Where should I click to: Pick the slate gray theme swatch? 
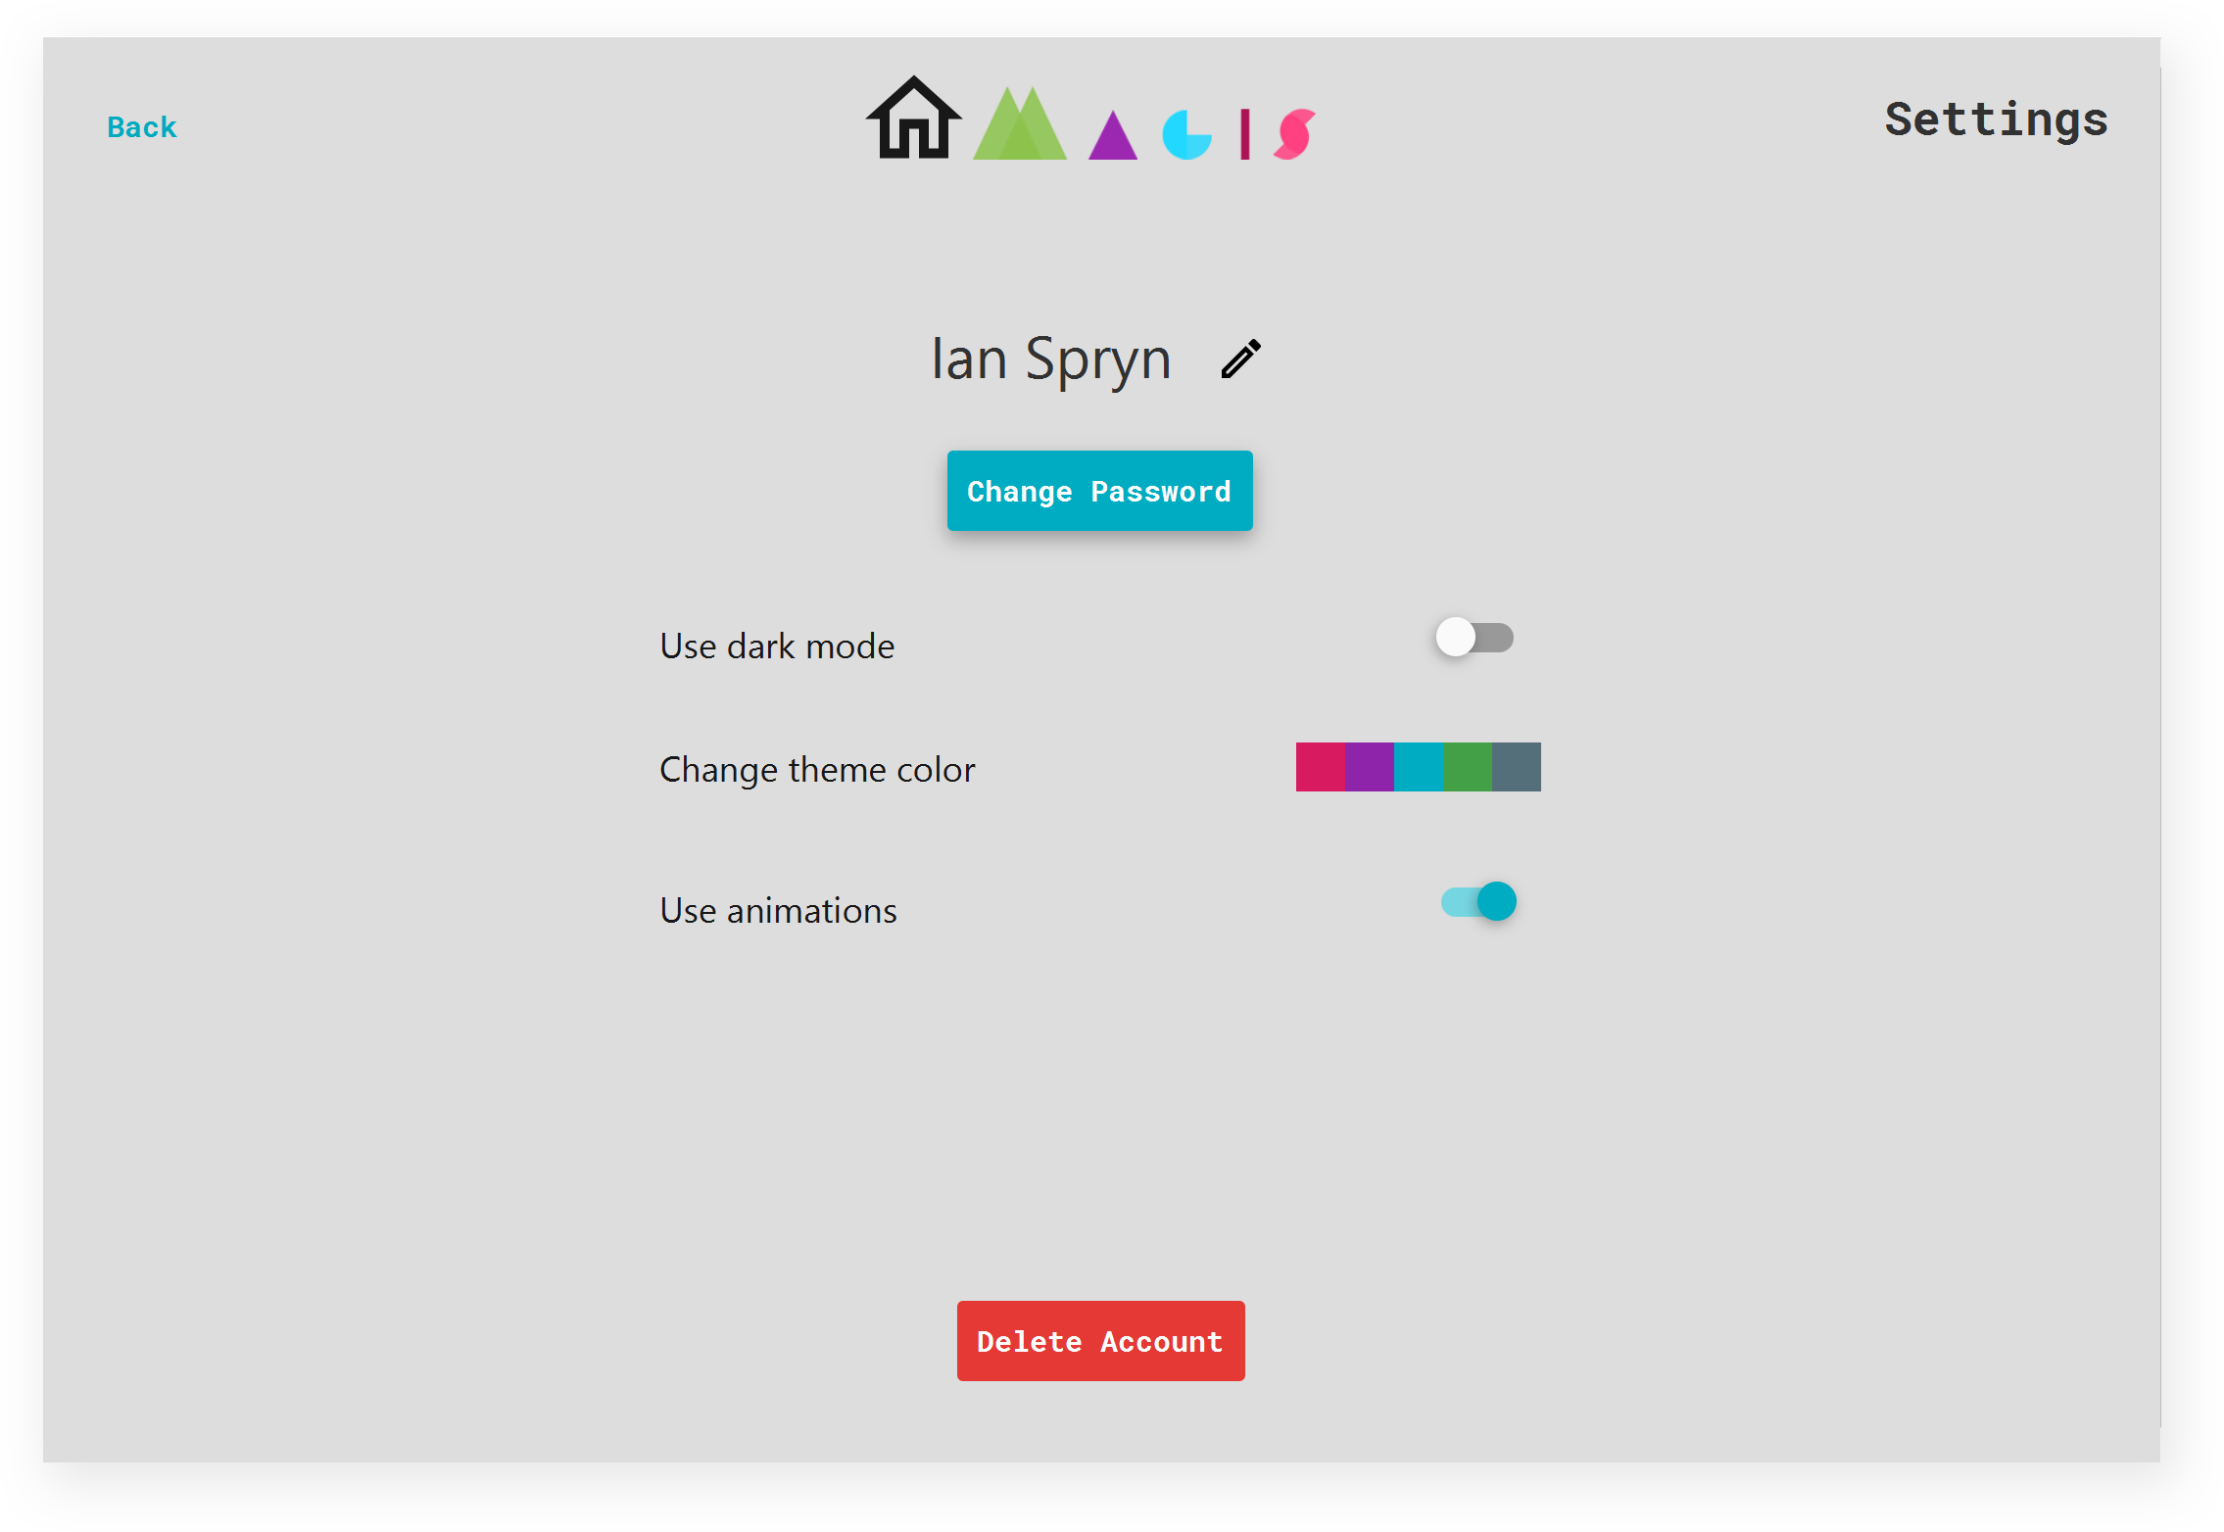[1516, 767]
